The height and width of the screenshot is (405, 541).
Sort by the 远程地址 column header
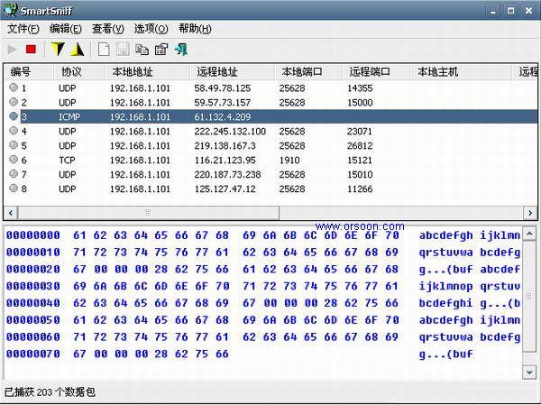click(232, 72)
